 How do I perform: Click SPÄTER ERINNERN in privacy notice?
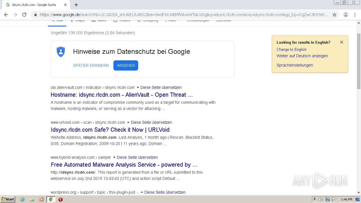(91, 65)
